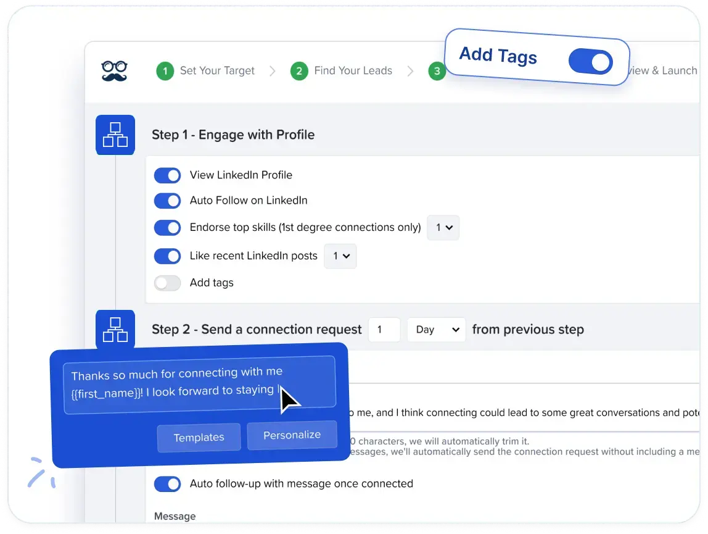Click chevron after Find Your Leads
This screenshot has height=534, width=708.
coord(410,71)
